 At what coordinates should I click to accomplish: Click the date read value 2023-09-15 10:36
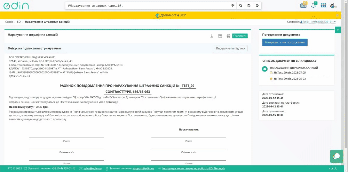(273, 115)
